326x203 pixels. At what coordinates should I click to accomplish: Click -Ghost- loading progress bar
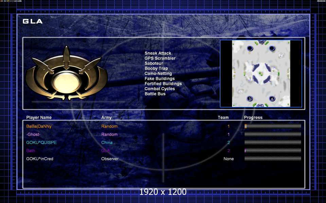click(x=273, y=134)
